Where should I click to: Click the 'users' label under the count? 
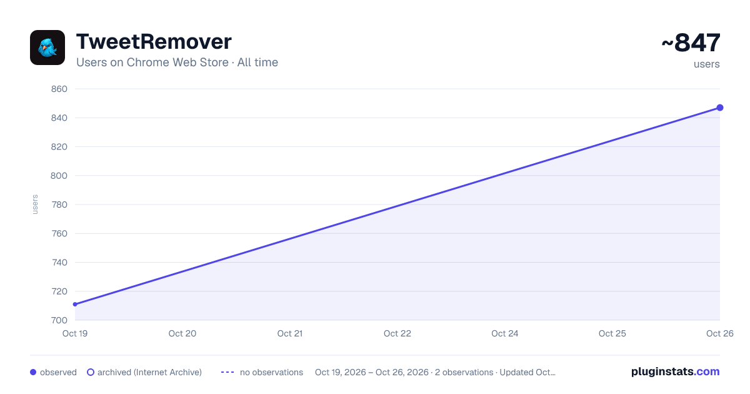coord(707,64)
